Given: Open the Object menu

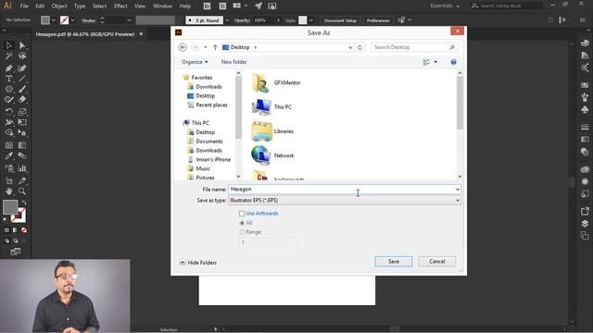Looking at the screenshot, I should pyautogui.click(x=59, y=6).
